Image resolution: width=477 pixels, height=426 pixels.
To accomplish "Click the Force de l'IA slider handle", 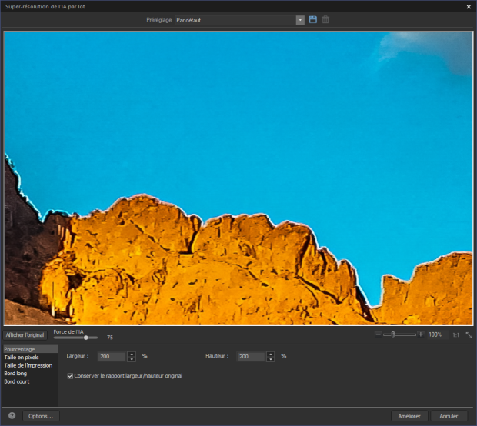I will coord(85,338).
